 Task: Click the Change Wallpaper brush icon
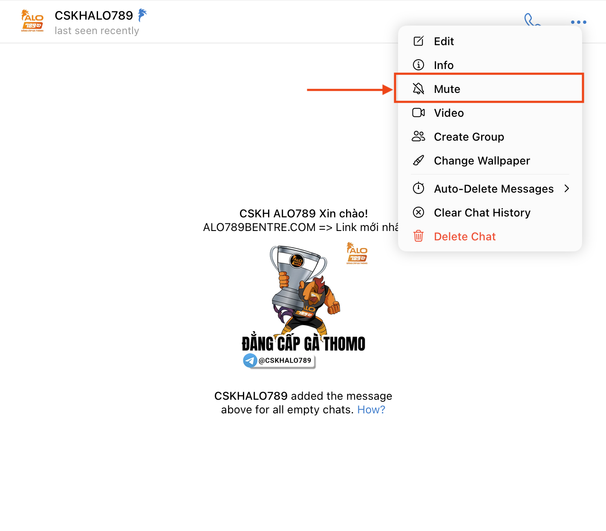(418, 161)
